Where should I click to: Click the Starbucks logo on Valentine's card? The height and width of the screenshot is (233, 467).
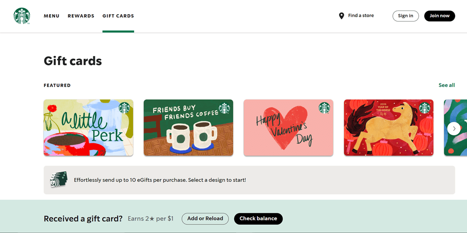click(324, 108)
